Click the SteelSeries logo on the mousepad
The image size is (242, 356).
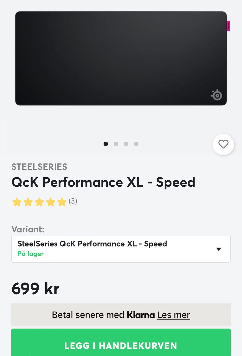[x=216, y=95]
